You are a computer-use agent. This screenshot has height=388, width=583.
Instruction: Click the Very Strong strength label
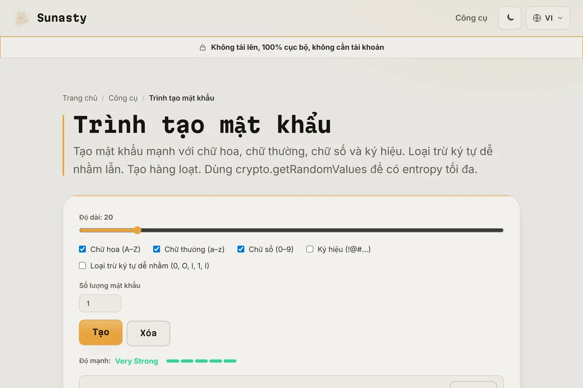tap(136, 361)
